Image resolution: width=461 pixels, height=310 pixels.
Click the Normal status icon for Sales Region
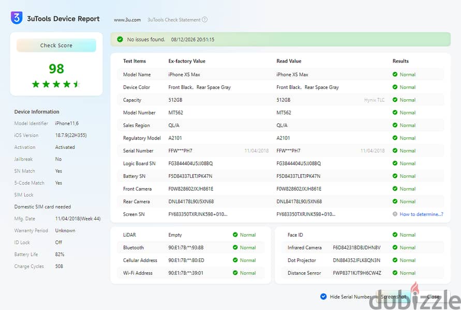[395, 125]
